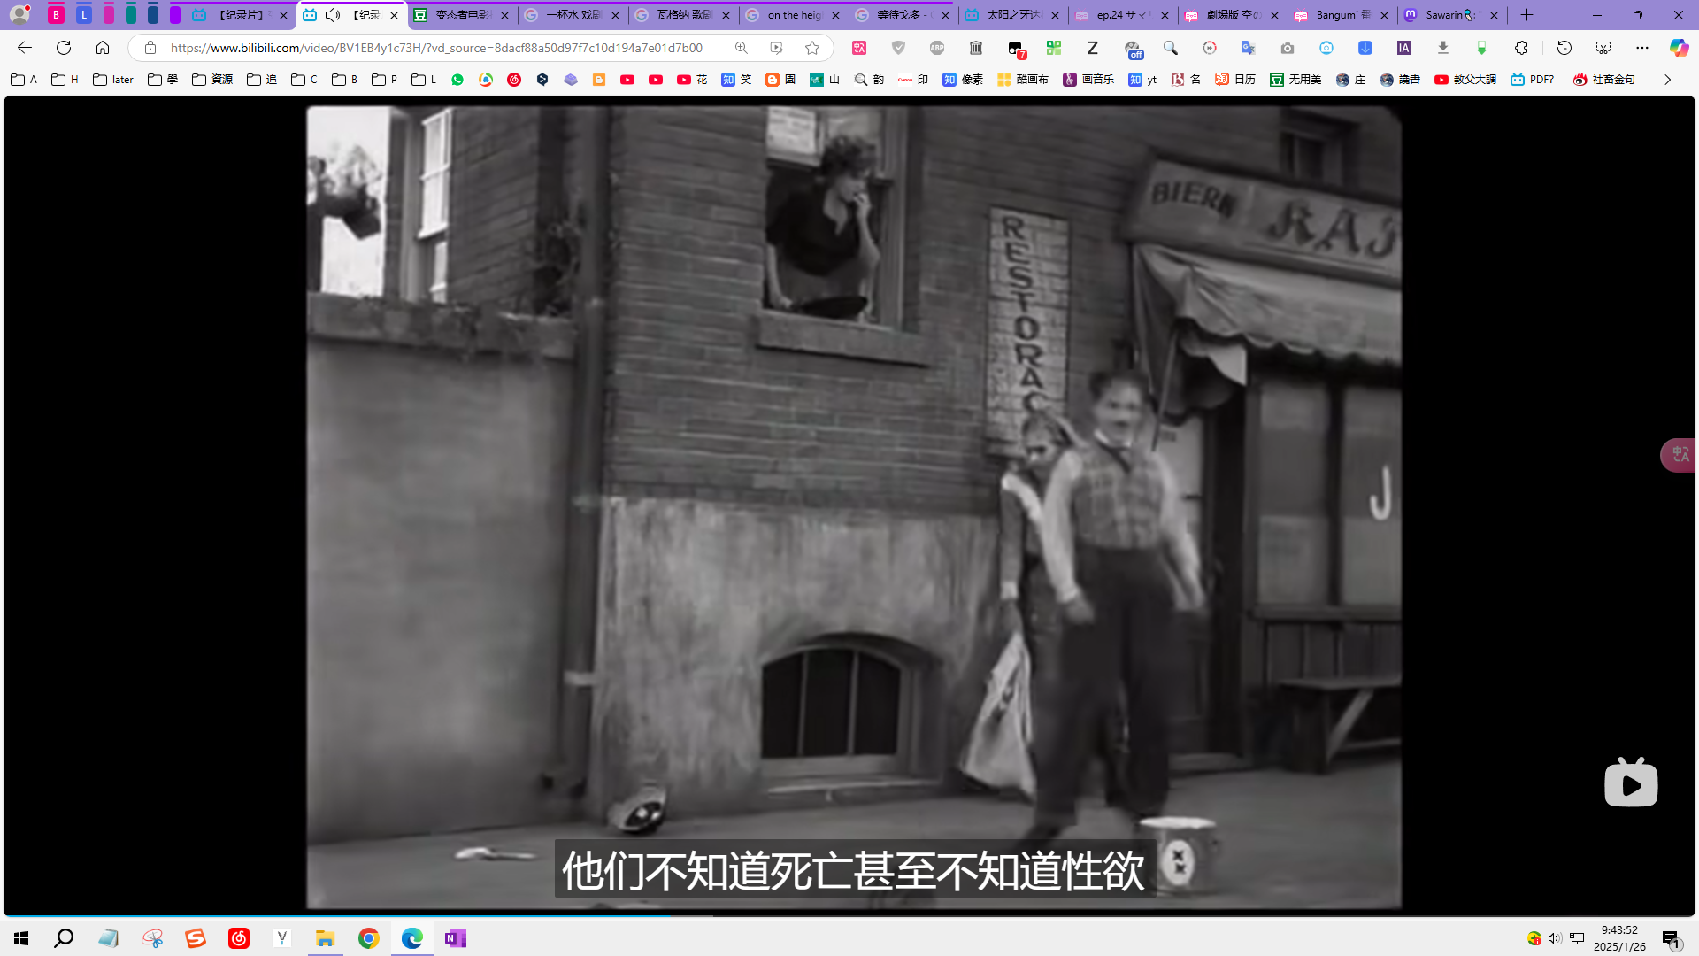
Task: Open the extension showing a badge of 7
Action: coord(1016,49)
